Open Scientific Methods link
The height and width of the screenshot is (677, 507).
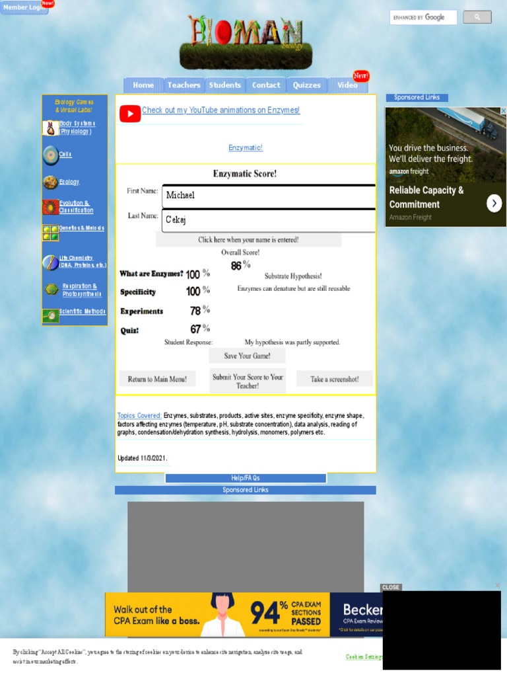click(83, 311)
